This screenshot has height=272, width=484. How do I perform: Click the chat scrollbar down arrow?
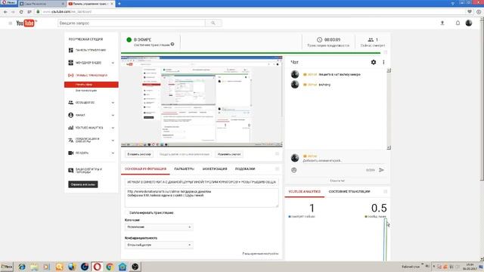click(x=389, y=148)
